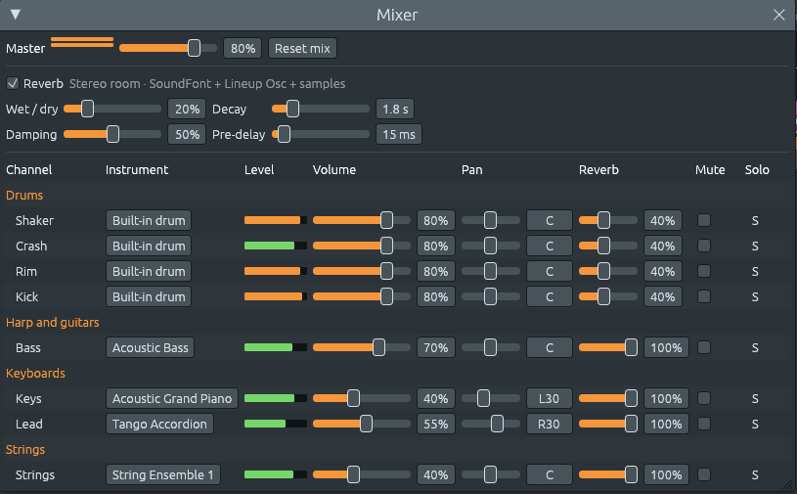
Task: Adjust the Strings volume slider
Action: 362,474
